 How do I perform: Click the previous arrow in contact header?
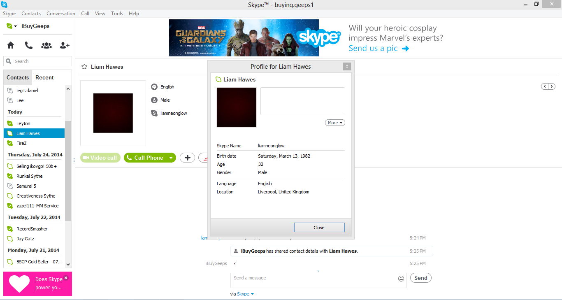(545, 86)
